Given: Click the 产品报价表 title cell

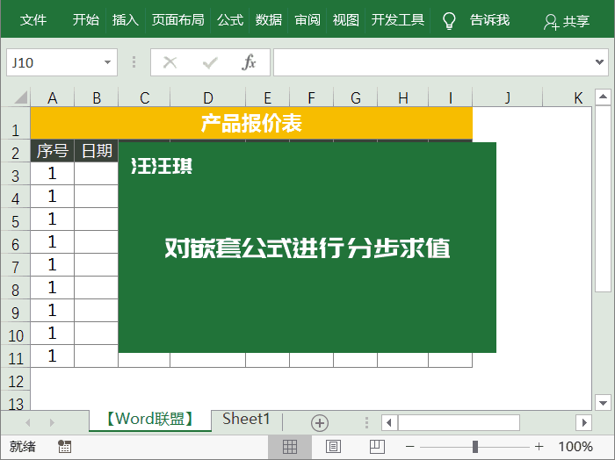Looking at the screenshot, I should (251, 123).
